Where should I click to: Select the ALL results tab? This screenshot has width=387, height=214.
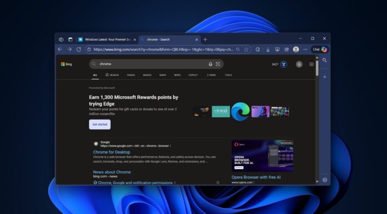[95, 75]
